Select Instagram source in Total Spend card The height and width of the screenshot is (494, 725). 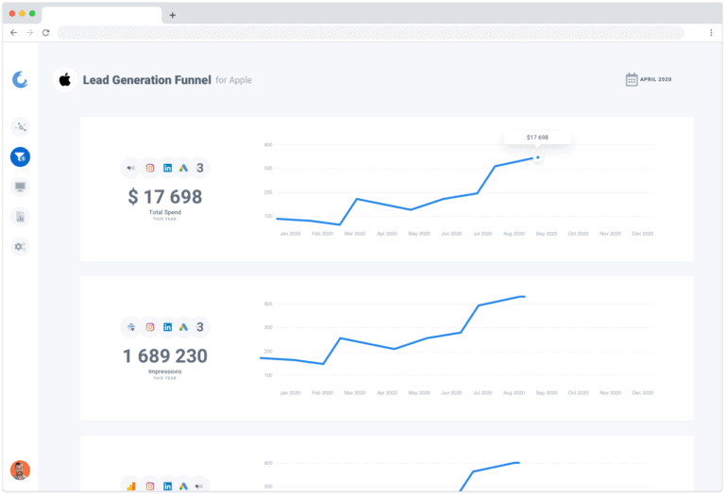(149, 169)
